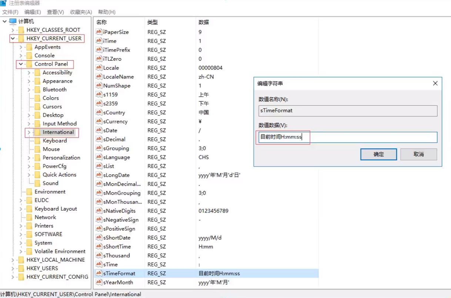Click the string icon beside s1159
Screen dimensions: 451x298
[99, 94]
